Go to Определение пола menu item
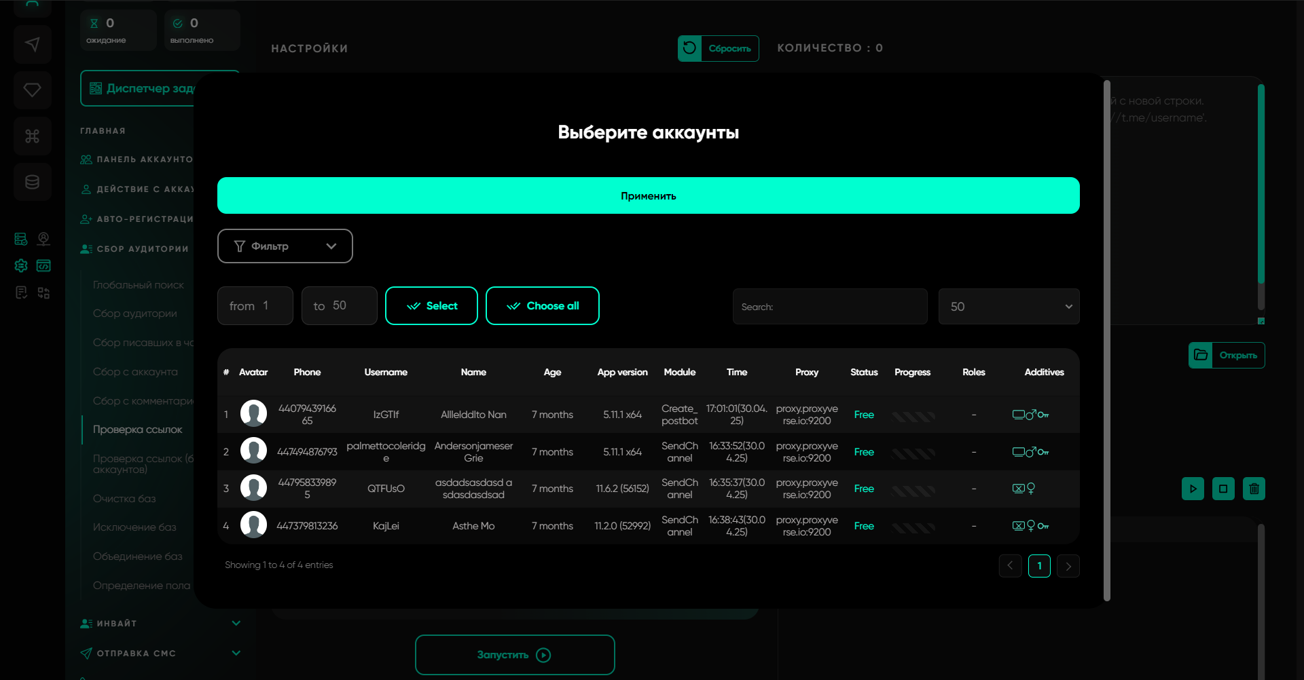Image resolution: width=1304 pixels, height=680 pixels. click(x=141, y=585)
